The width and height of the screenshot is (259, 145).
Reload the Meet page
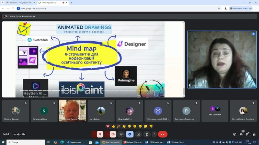[13, 8]
